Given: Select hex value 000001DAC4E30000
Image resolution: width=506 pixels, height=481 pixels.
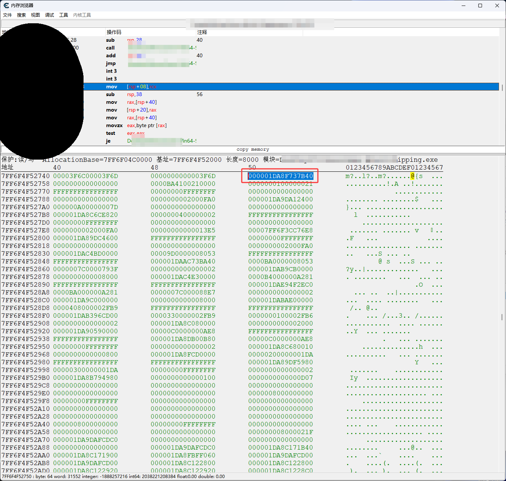Looking at the screenshot, I should pyautogui.click(x=183, y=277).
